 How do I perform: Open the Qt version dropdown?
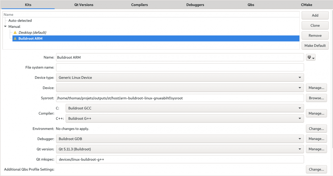180,149
